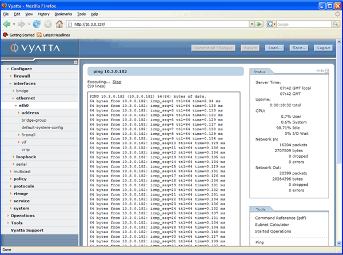The image size is (343, 255).
Task: Reload the page with the refresh icon
Action: pos(37,24)
